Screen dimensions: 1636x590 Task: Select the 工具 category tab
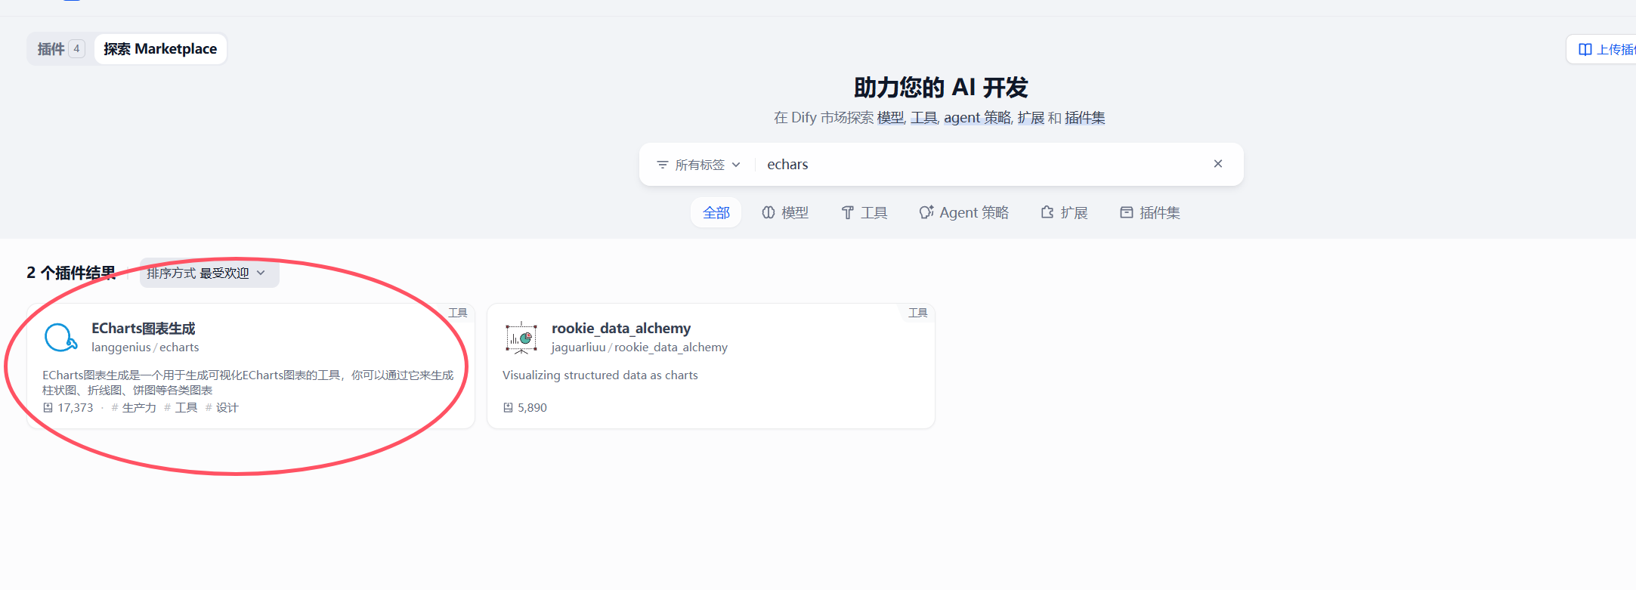point(864,213)
